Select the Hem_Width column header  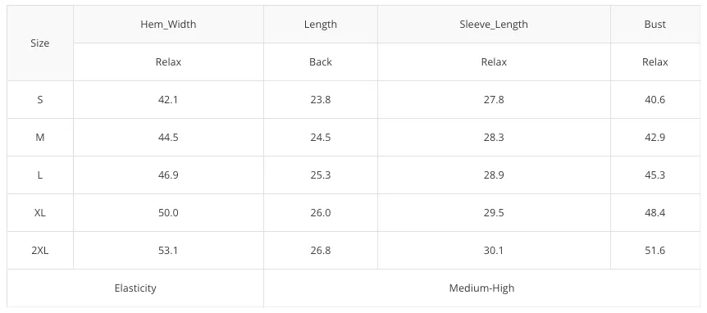(x=168, y=25)
